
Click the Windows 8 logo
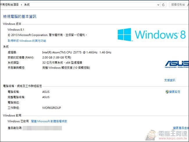tap(151, 35)
